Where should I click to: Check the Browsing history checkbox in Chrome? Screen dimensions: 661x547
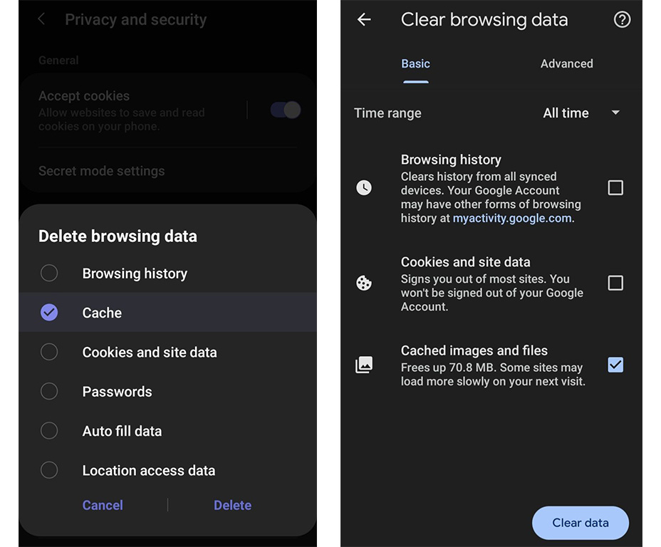(615, 187)
